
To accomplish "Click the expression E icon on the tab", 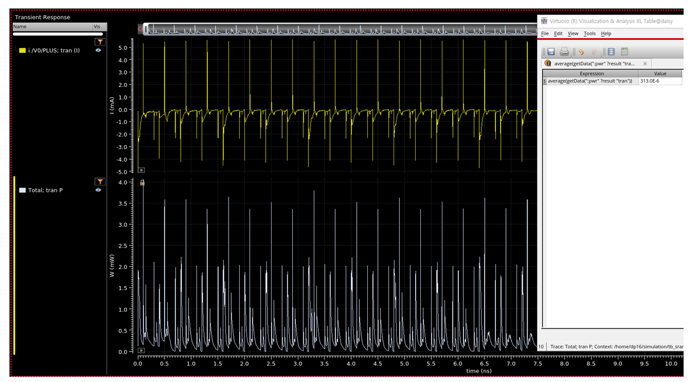I will click(x=549, y=63).
